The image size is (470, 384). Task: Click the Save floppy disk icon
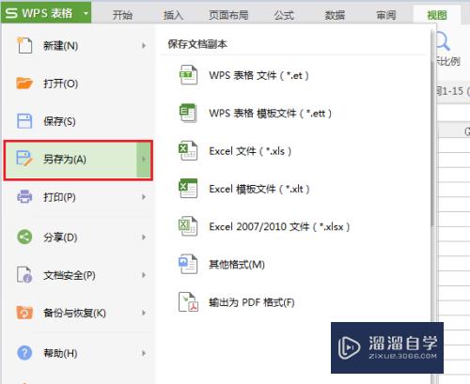24,121
